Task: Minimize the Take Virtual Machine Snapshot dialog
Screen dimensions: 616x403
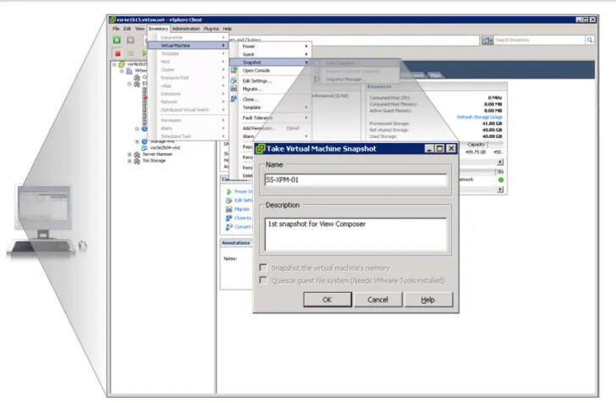Action: [429, 149]
